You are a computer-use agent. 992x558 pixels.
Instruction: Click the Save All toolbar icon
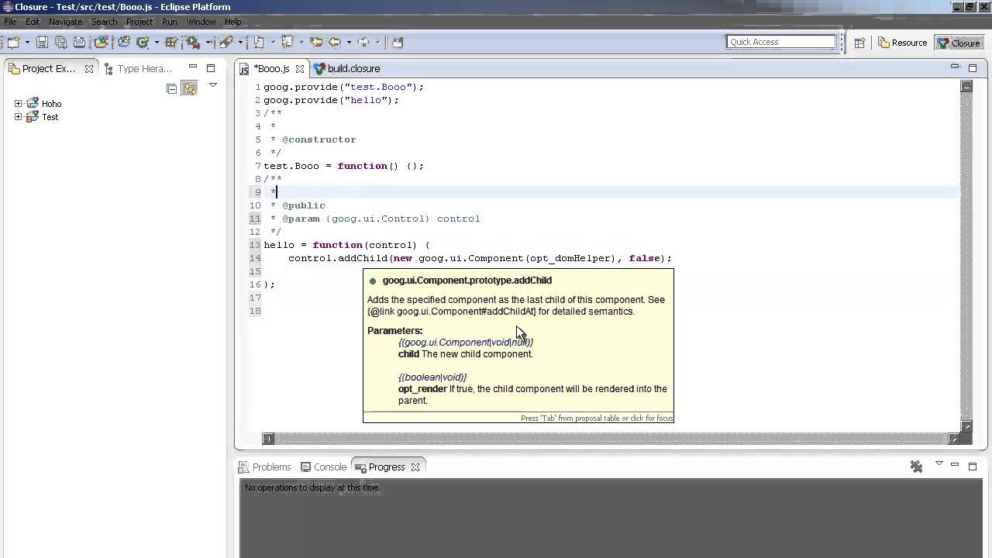(60, 43)
